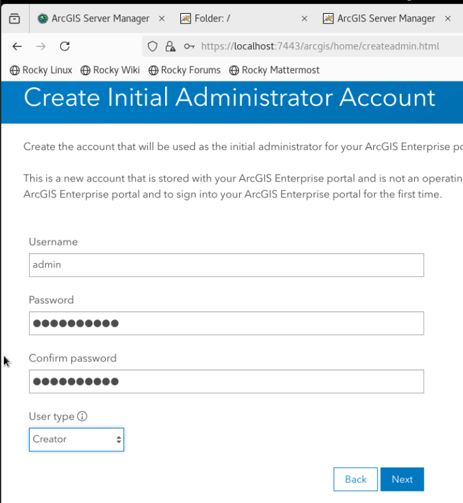The width and height of the screenshot is (463, 503).
Task: Close the first ArcGIS Server Manager tab
Action: 162,18
